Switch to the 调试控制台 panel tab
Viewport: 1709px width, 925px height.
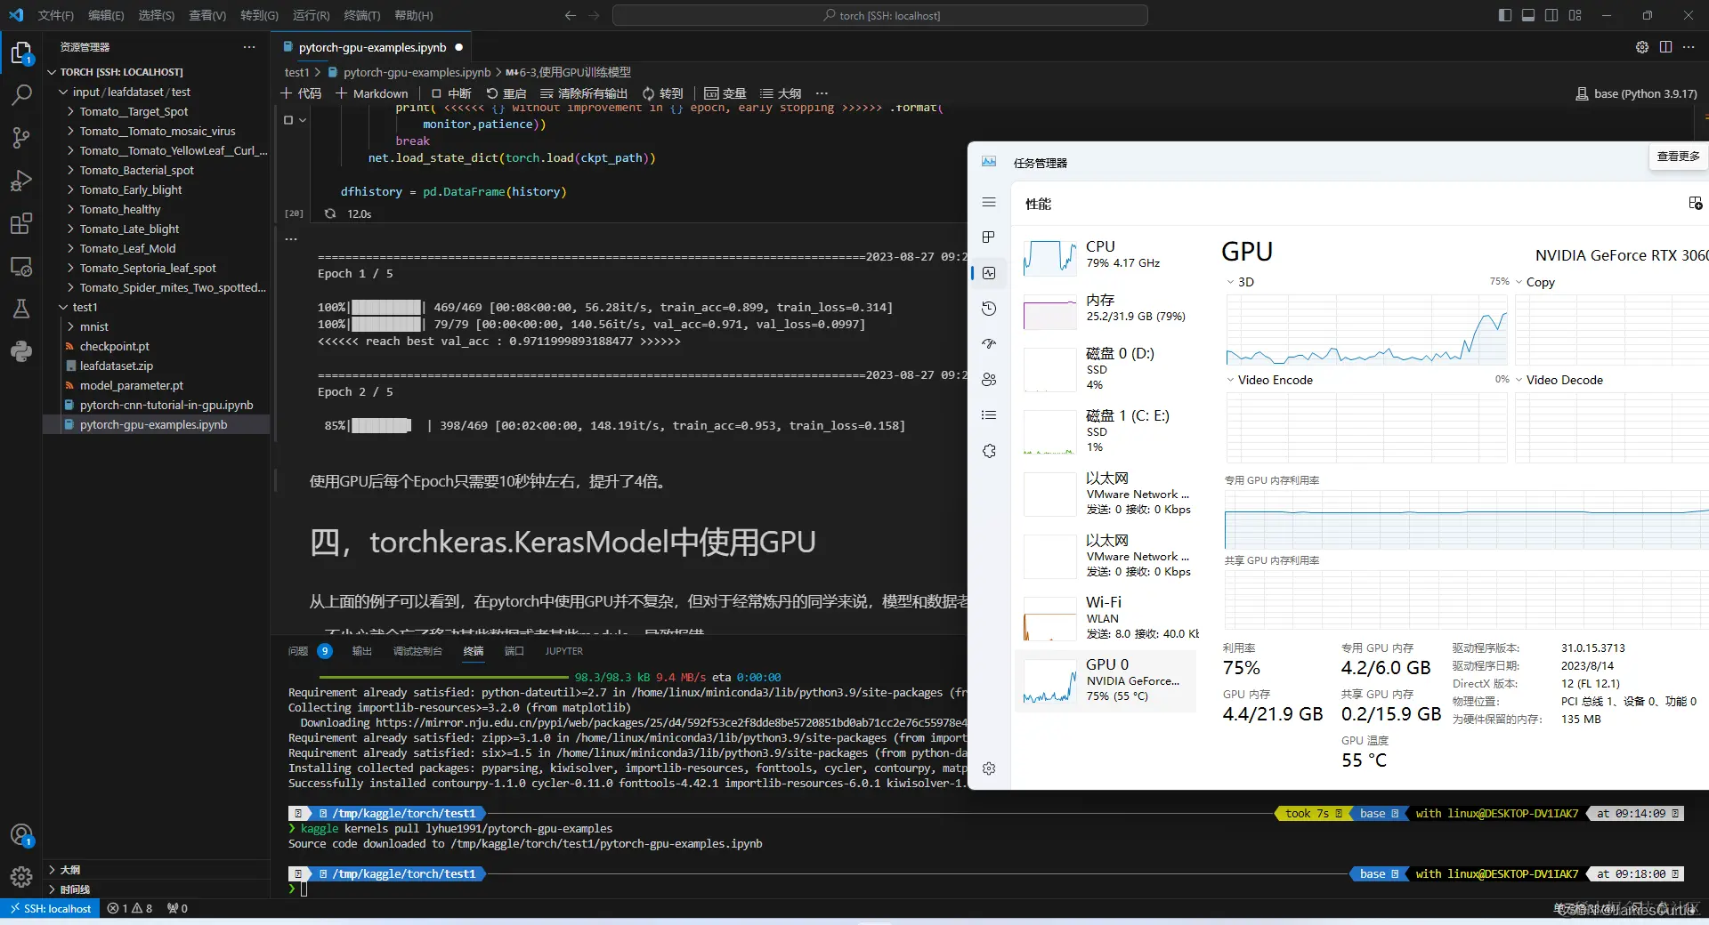point(417,651)
